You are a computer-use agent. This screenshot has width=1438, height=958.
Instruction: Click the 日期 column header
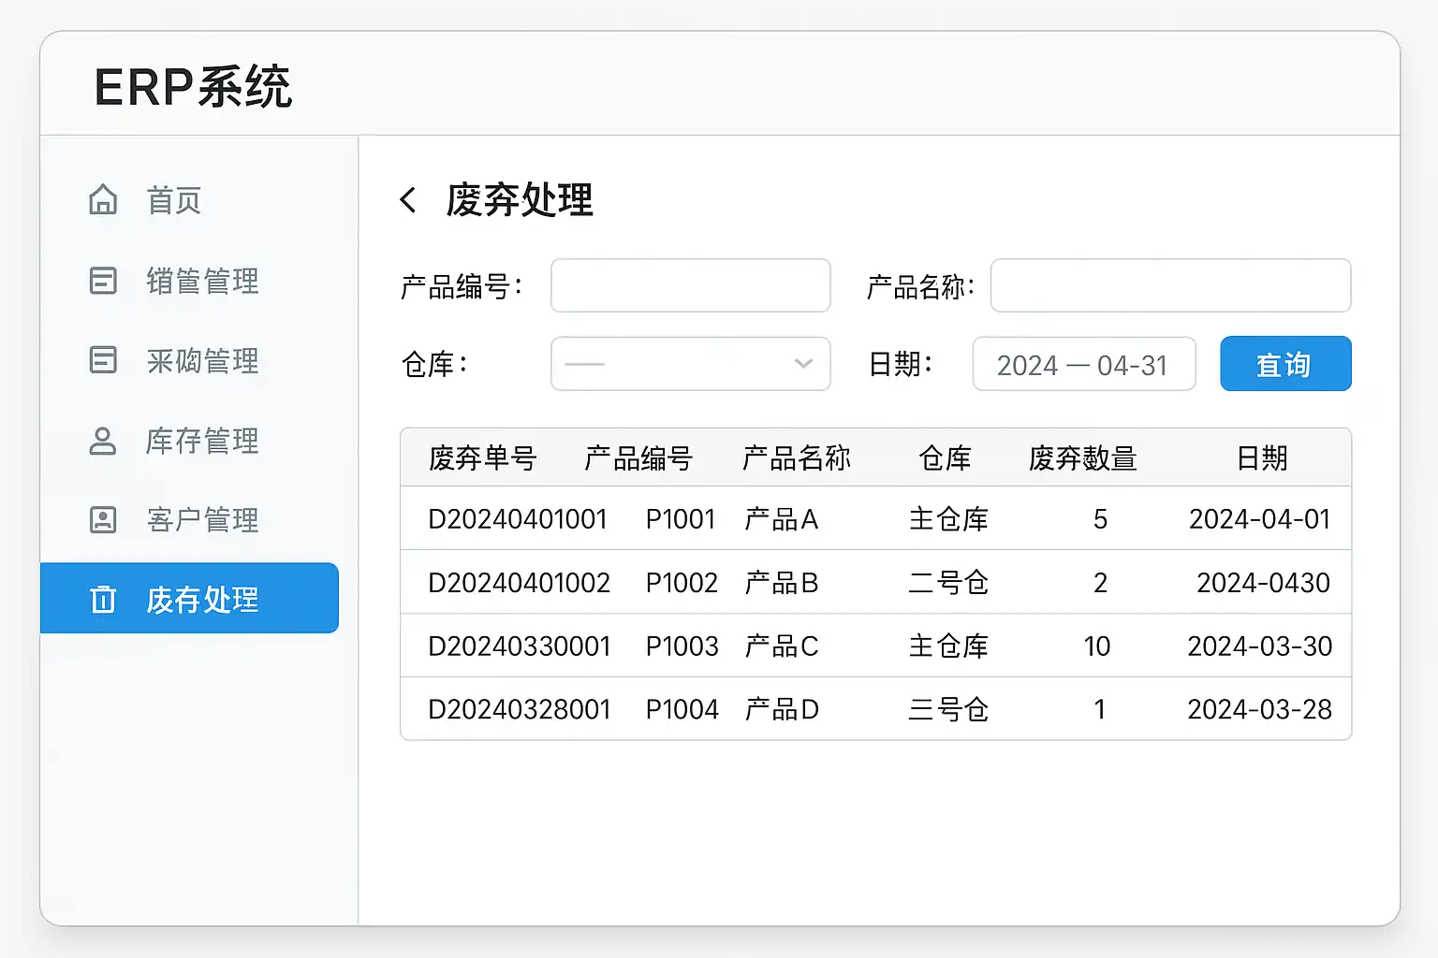coord(1261,458)
